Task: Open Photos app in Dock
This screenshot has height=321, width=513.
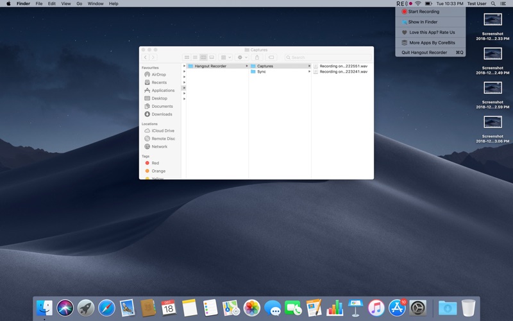Action: click(x=252, y=308)
